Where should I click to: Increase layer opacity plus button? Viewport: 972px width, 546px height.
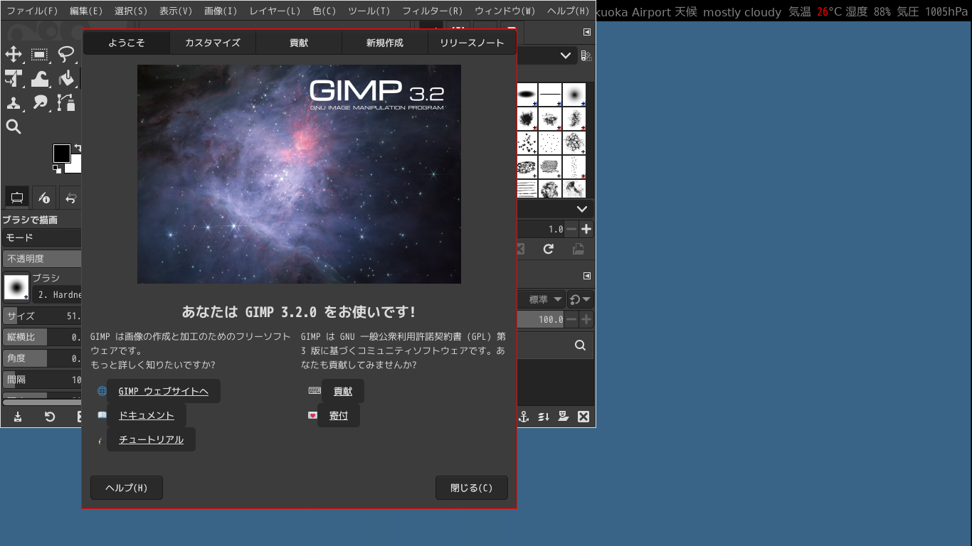[586, 319]
